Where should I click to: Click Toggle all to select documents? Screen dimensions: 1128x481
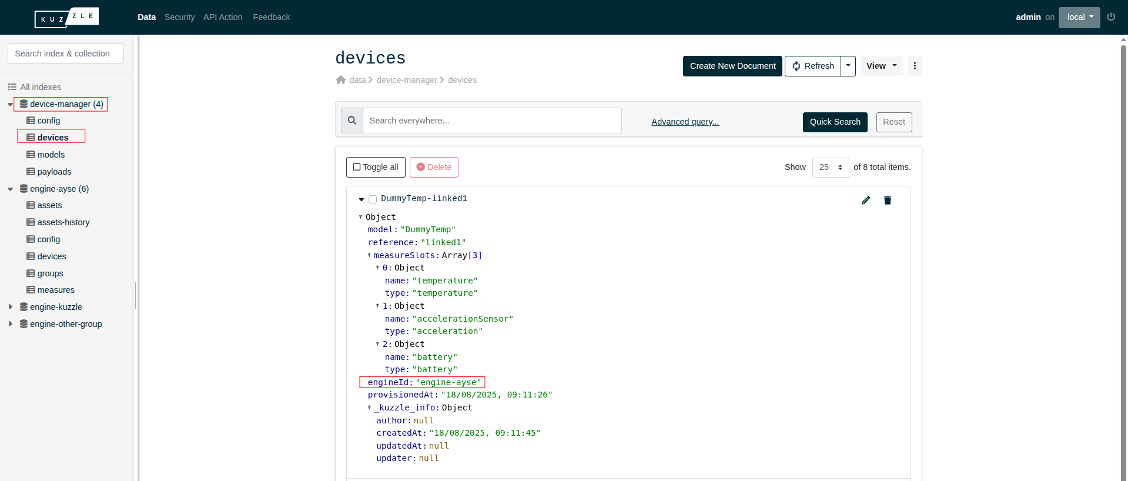point(376,167)
